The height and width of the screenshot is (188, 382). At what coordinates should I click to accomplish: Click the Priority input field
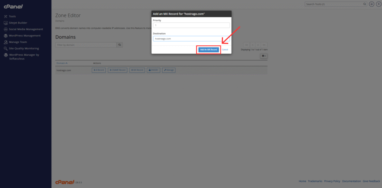[191, 25]
